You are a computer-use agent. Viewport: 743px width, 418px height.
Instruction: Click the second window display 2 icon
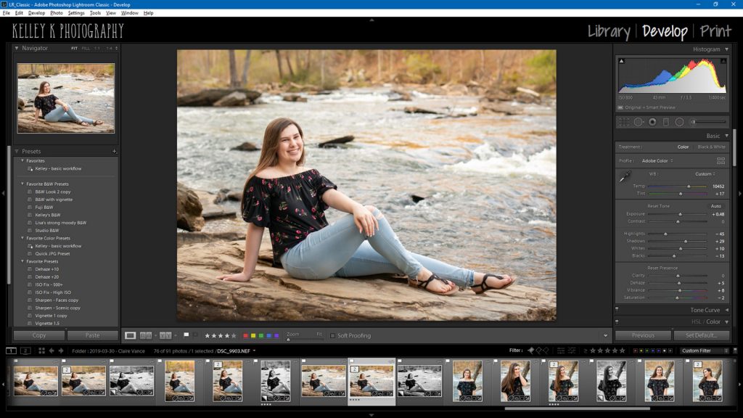25,351
